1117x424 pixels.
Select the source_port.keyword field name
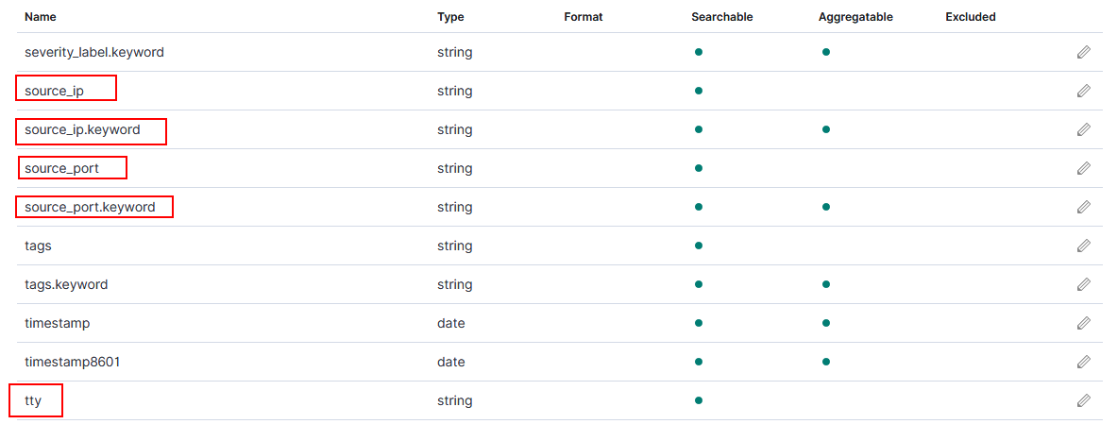point(90,208)
